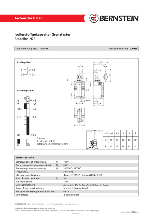Screen dimensions: 153x217
Task: Click the Bernstein logo emblem
Action: 94,18
